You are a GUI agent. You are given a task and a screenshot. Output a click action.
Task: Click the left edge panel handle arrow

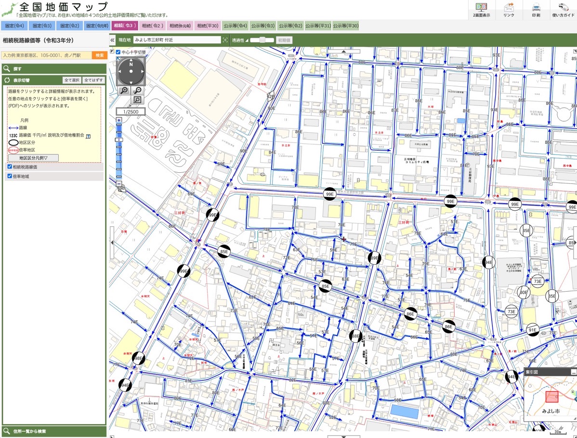[112, 243]
